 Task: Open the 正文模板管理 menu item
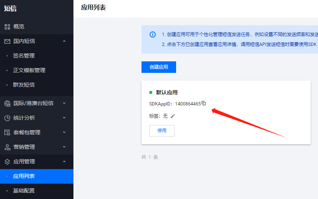tap(29, 70)
